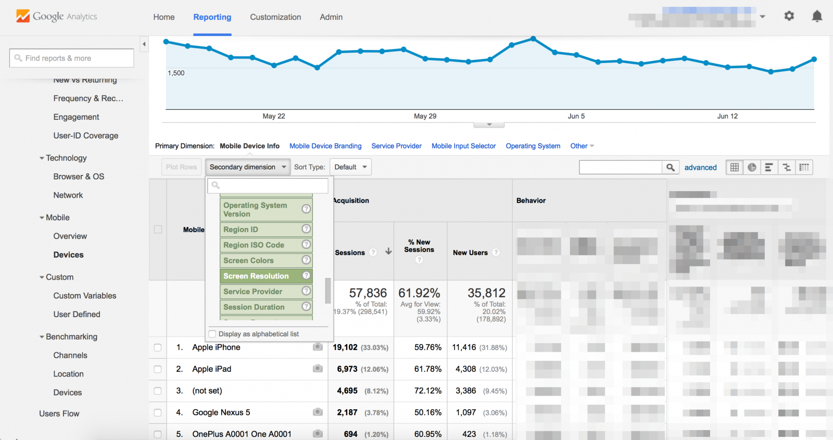Screen dimensions: 833x440
Task: Show help for Operating System Version
Action: pyautogui.click(x=306, y=209)
